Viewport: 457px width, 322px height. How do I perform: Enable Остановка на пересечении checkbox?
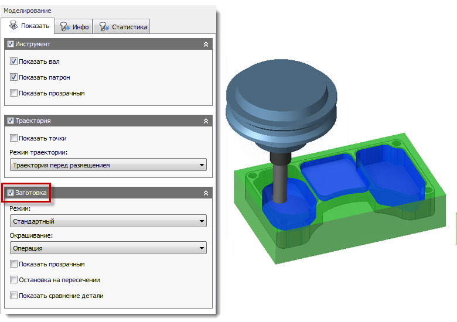click(13, 279)
